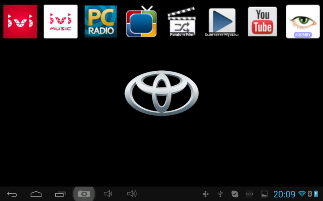Image resolution: width=323 pixels, height=201 pixels.
Task: Show recent apps overview
Action: click(60, 194)
